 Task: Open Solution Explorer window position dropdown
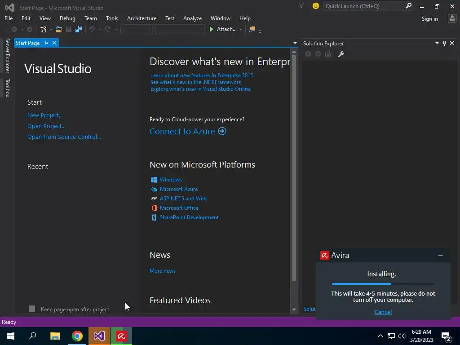(437, 43)
